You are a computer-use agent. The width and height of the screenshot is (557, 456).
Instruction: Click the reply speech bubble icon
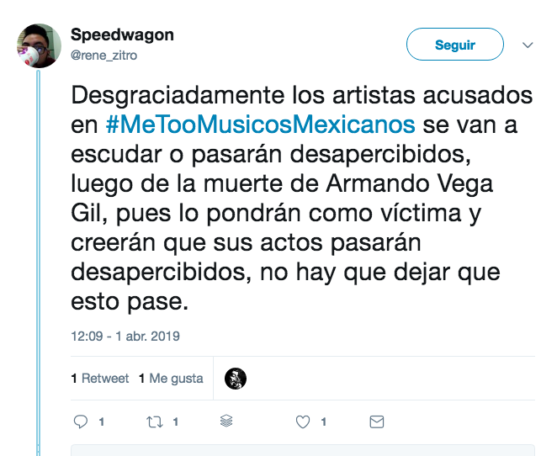point(80,422)
